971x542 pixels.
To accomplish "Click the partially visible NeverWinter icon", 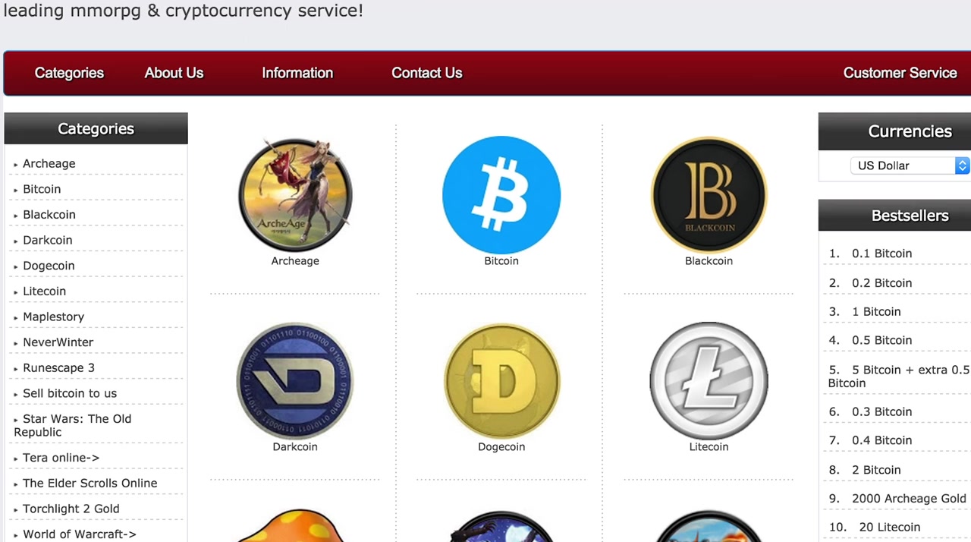I will click(x=501, y=525).
